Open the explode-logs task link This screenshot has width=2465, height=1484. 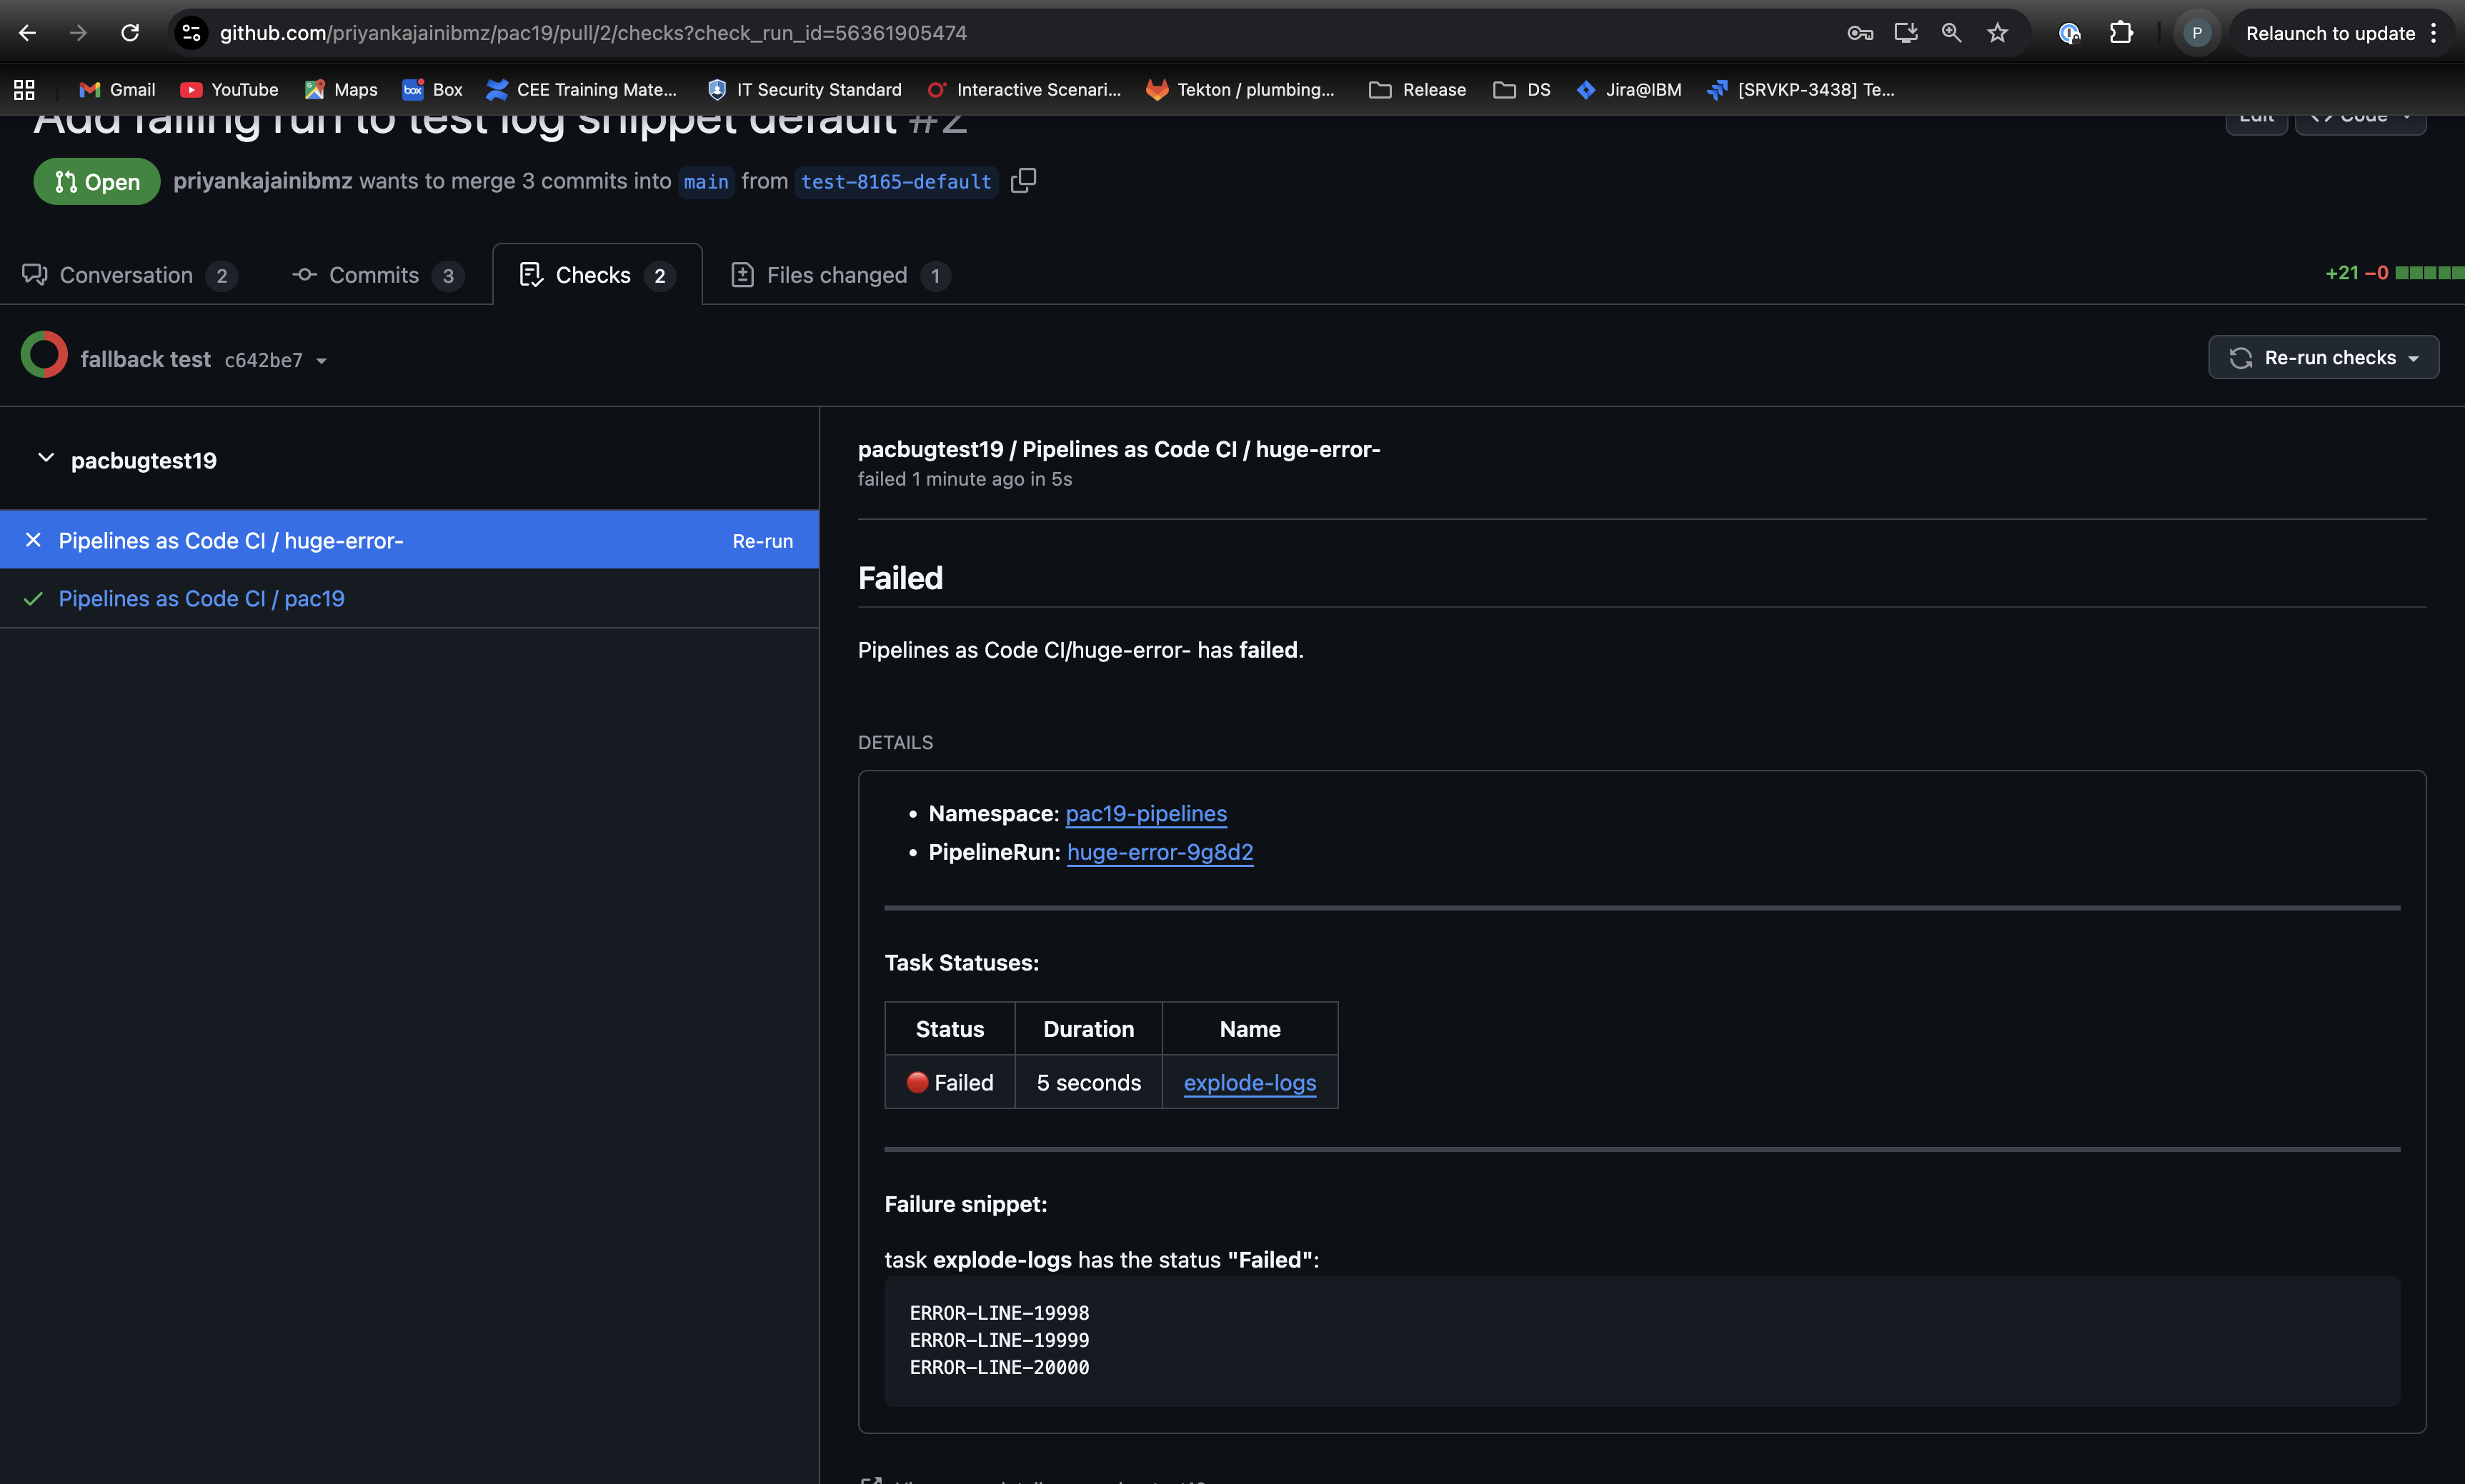click(x=1250, y=1083)
